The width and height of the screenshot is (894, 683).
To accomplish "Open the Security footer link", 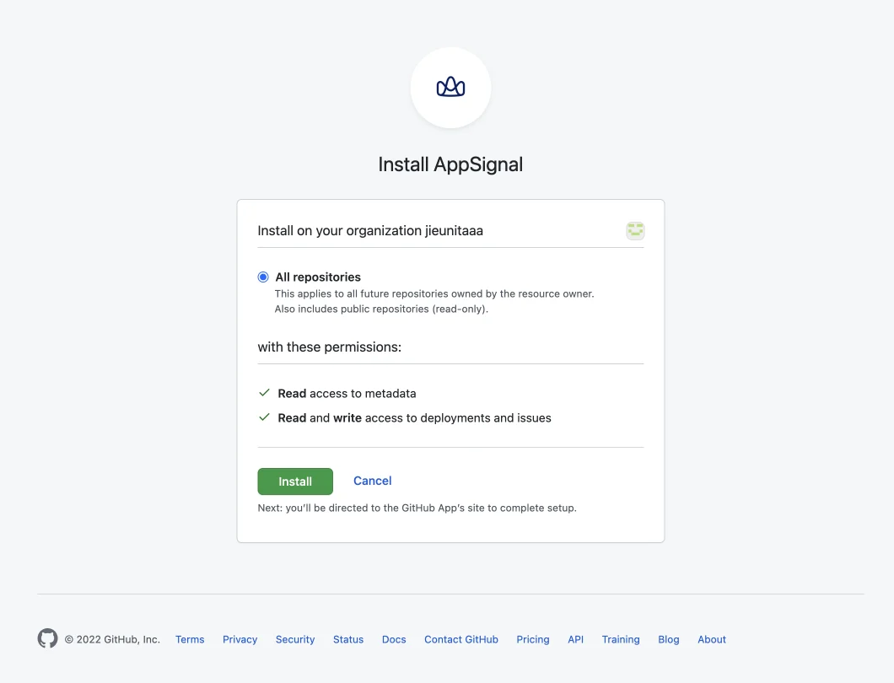I will (295, 639).
